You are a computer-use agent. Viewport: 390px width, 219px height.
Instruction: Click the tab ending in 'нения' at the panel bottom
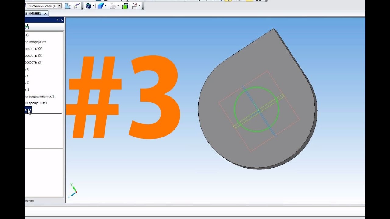[29, 200]
